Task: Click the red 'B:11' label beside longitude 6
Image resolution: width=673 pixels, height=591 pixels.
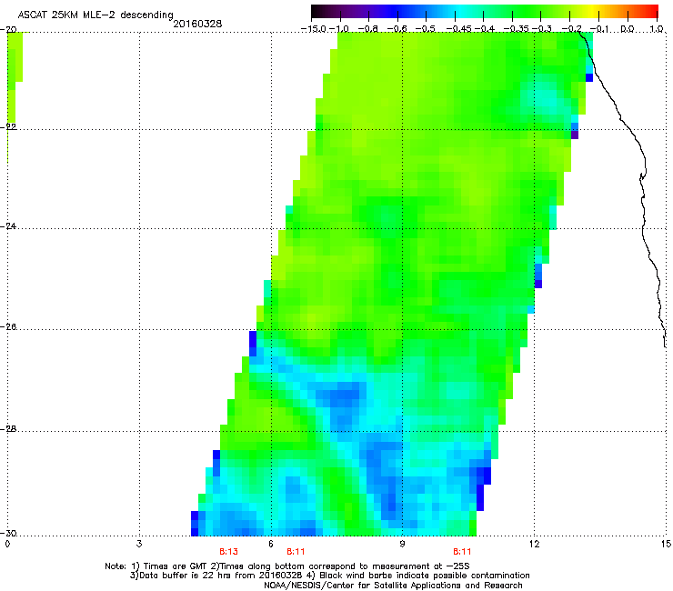Action: click(296, 552)
